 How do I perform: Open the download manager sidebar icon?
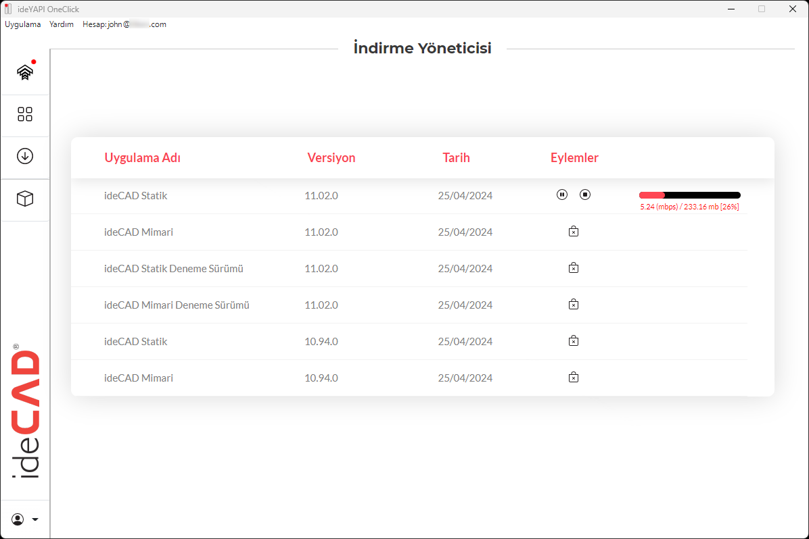click(x=25, y=156)
